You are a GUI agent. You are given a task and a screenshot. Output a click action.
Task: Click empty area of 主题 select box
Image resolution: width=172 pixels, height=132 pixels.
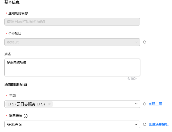point(93,104)
